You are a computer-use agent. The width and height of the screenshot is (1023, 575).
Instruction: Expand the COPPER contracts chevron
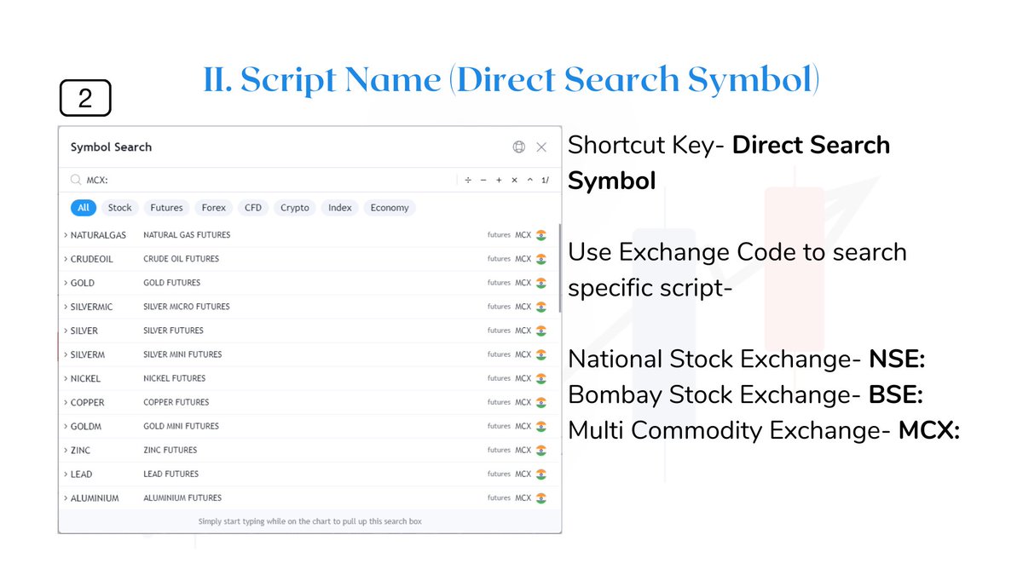[x=66, y=402]
